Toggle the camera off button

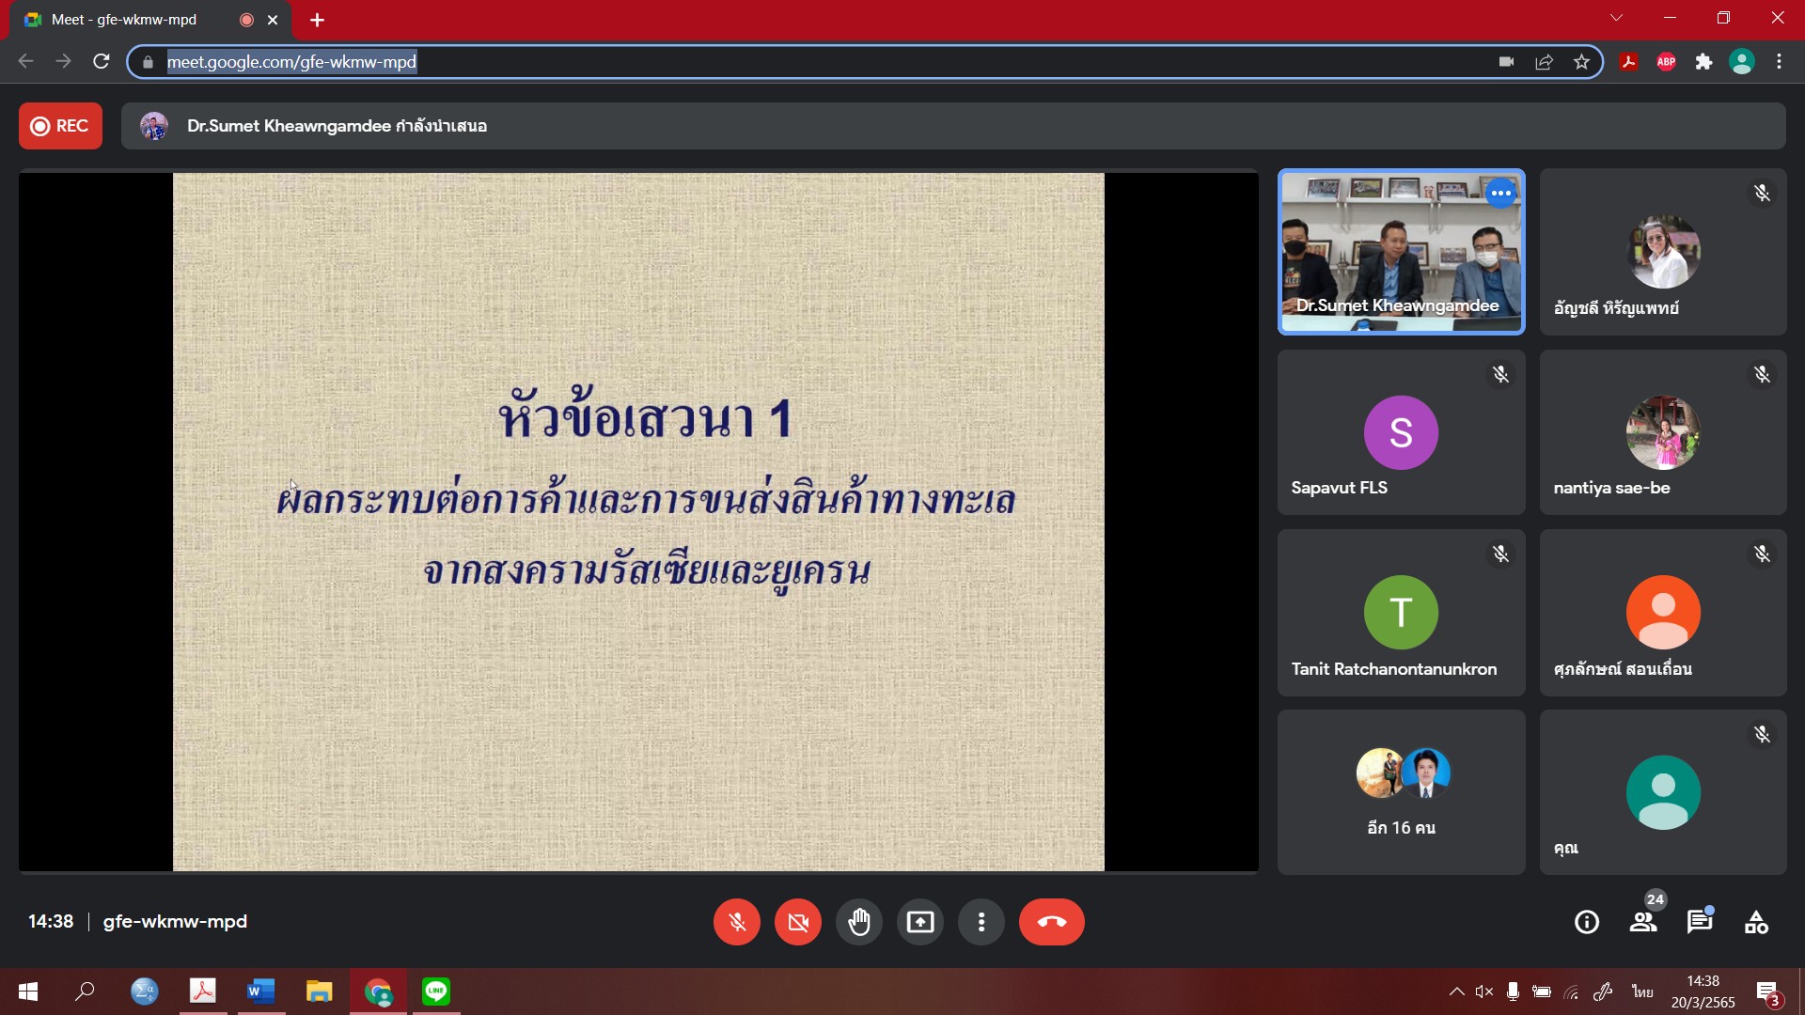click(798, 922)
